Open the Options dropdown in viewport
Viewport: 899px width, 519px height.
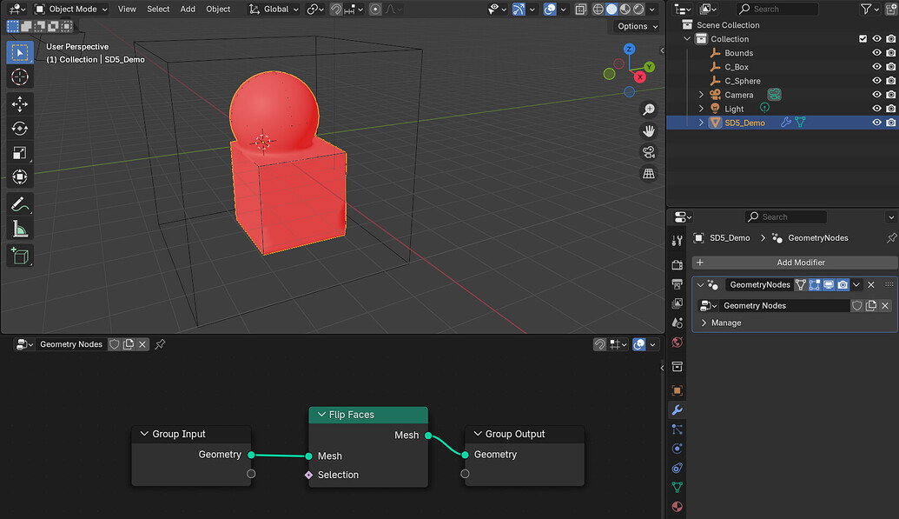point(637,26)
